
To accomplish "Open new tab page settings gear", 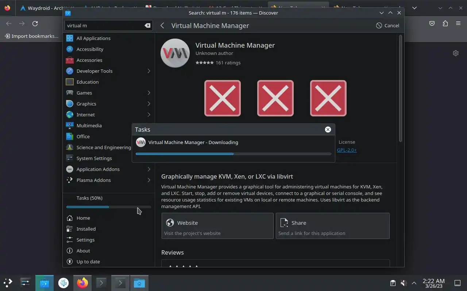I will click(456, 53).
